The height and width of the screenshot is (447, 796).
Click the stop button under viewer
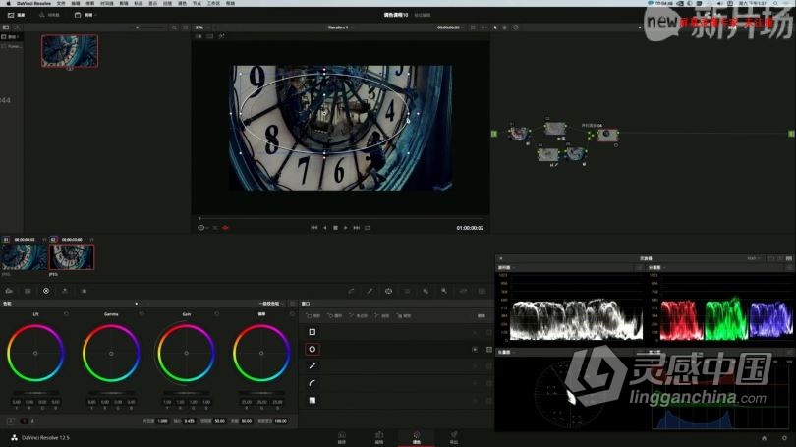coord(335,228)
